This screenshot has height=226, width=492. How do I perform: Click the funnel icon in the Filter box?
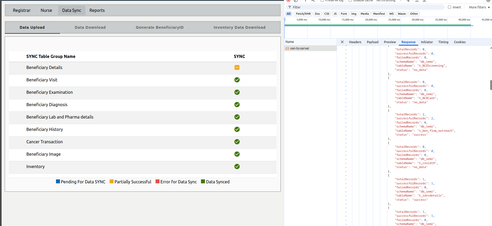tap(290, 7)
